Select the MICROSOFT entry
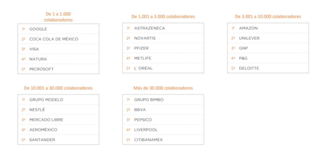322x161 pixels. [x=42, y=69]
